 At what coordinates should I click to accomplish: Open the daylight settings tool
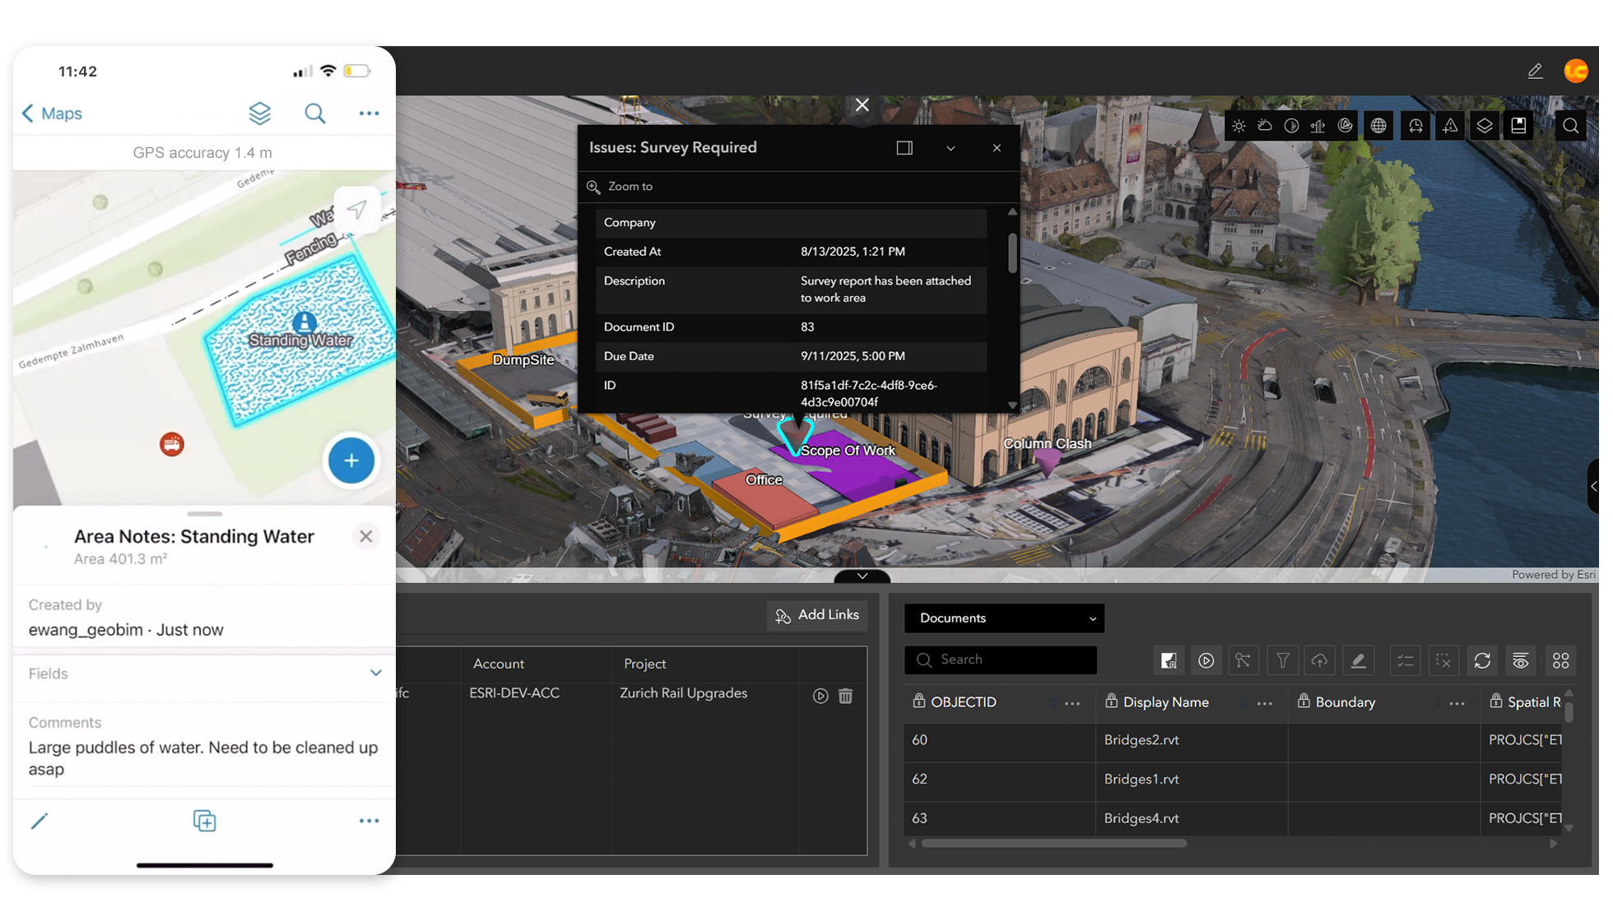point(1239,125)
